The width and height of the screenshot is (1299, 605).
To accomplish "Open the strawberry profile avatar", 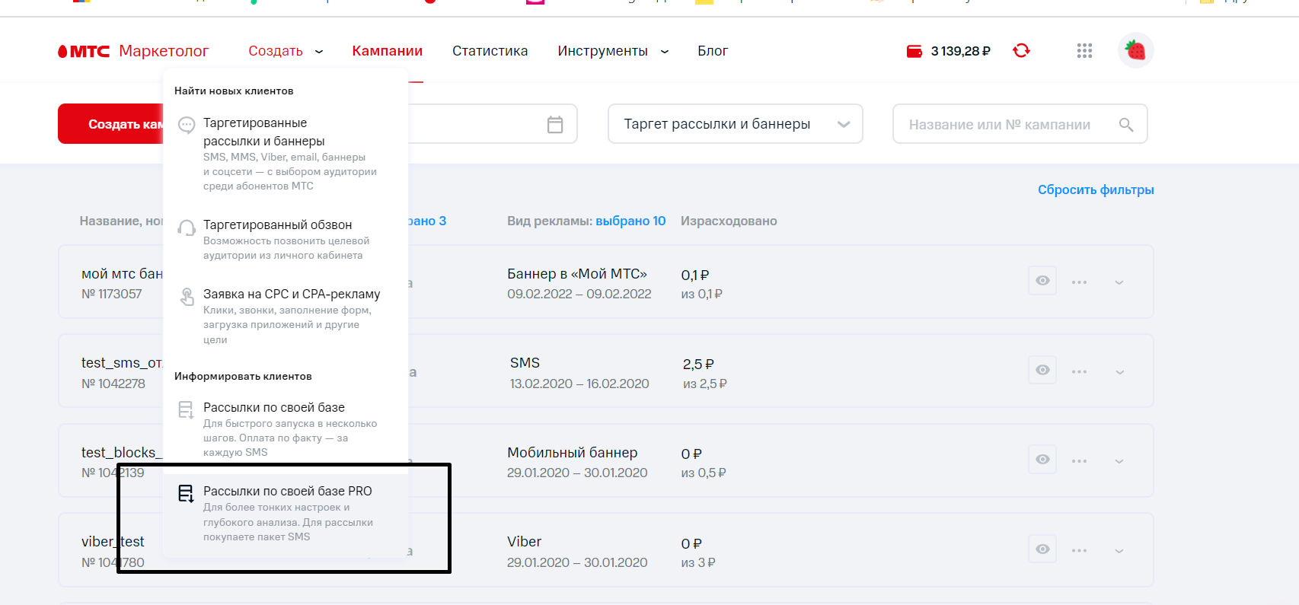I will point(1135,51).
